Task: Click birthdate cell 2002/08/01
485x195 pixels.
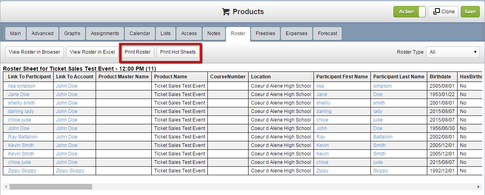Action: (441, 137)
